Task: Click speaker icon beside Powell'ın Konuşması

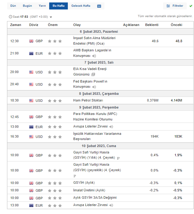Action: click(94, 87)
